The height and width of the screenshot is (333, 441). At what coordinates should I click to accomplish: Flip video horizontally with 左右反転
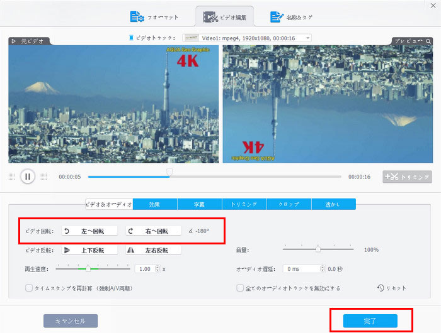pos(153,250)
